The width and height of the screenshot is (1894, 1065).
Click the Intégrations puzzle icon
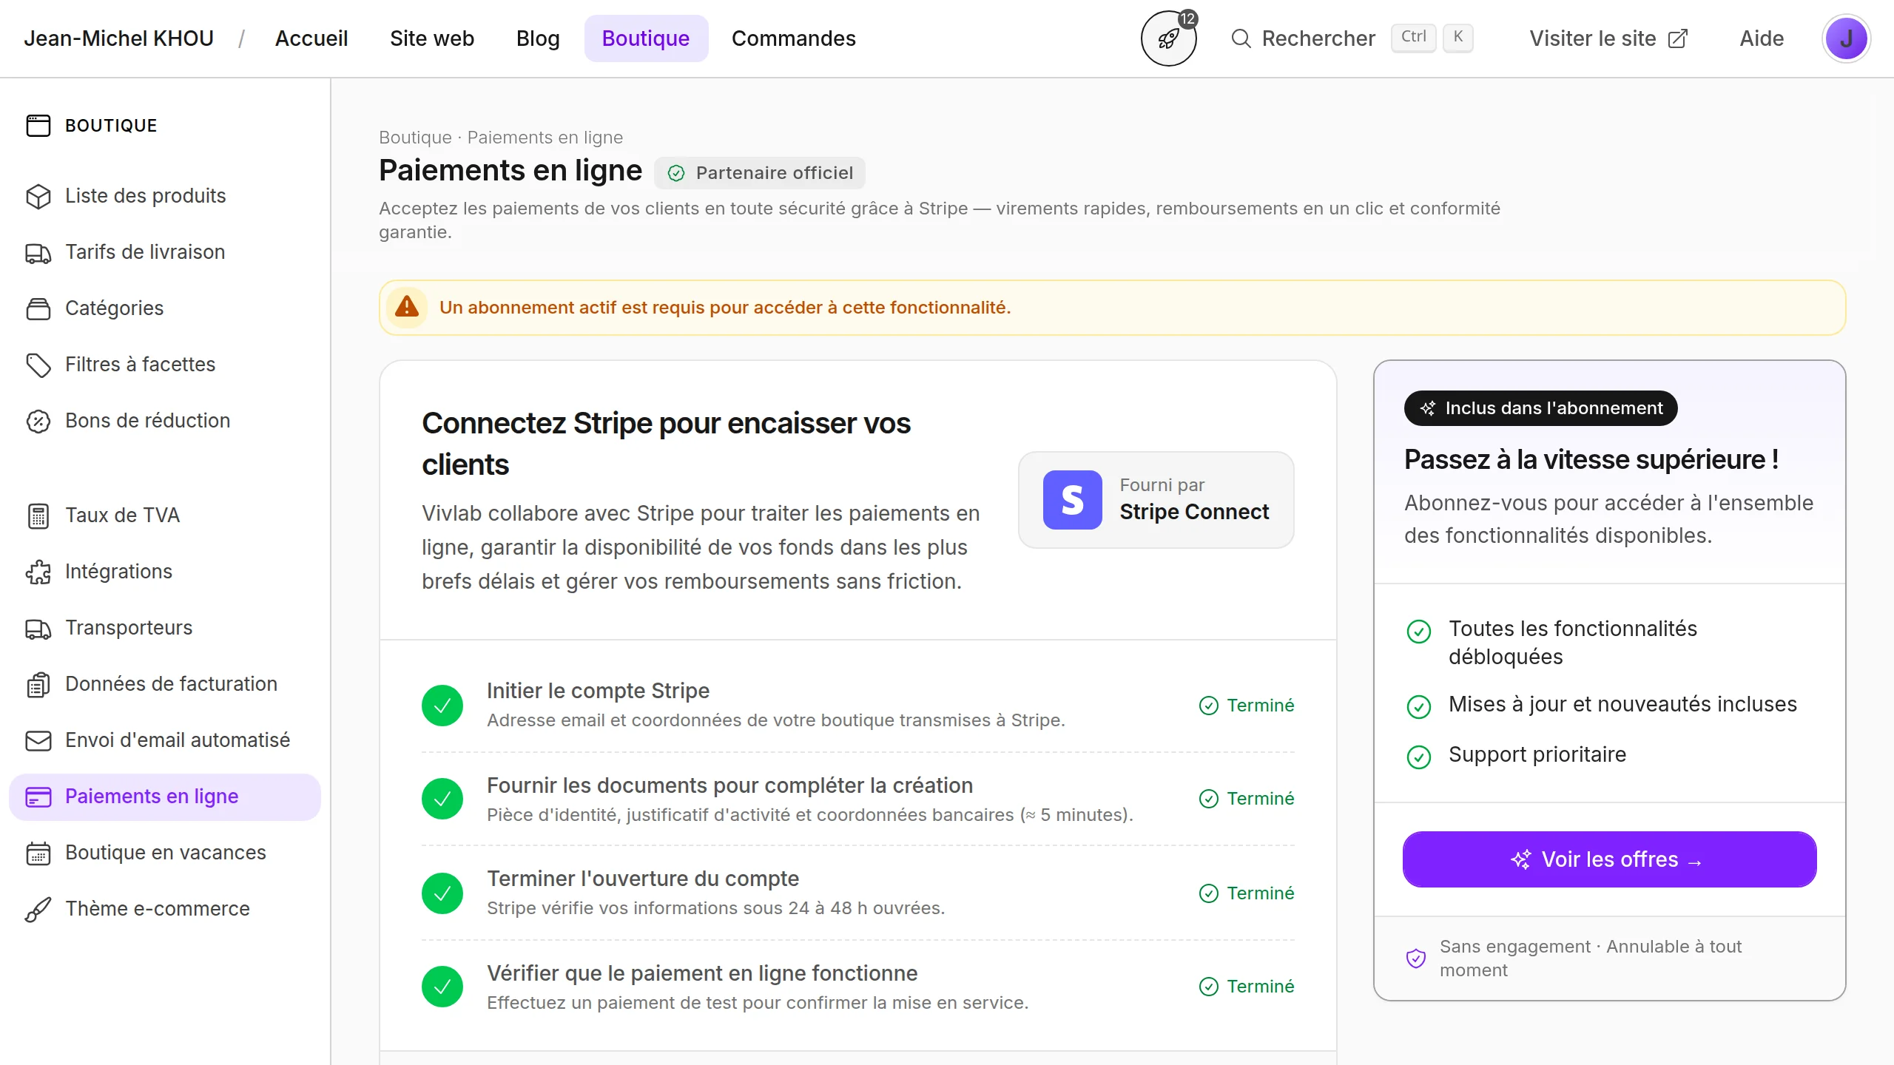(x=38, y=572)
